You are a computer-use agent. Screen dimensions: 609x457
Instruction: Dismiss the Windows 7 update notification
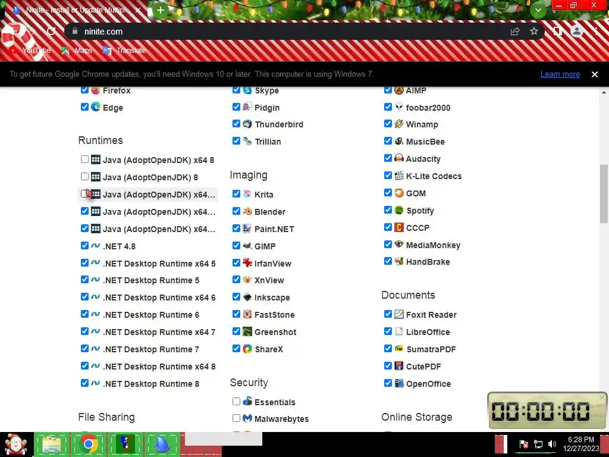click(x=595, y=74)
